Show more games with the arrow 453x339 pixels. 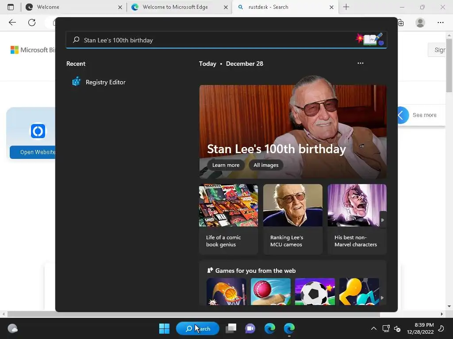pos(382,298)
